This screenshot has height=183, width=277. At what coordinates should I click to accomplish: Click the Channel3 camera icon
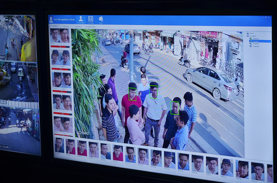click(251, 44)
